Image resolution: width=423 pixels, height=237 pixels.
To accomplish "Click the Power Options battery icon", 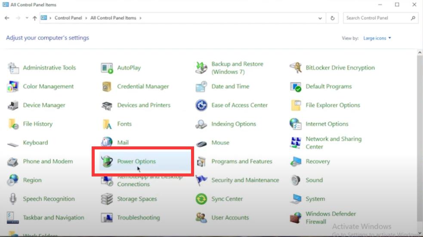I will coord(107,161).
